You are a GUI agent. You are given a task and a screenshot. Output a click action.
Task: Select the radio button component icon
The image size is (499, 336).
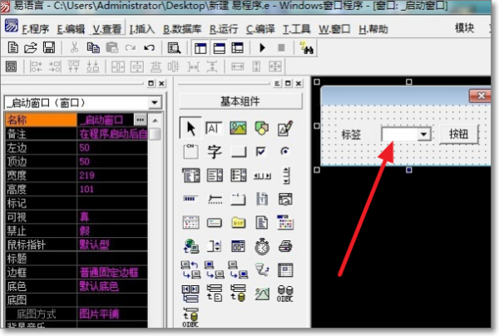(x=285, y=151)
